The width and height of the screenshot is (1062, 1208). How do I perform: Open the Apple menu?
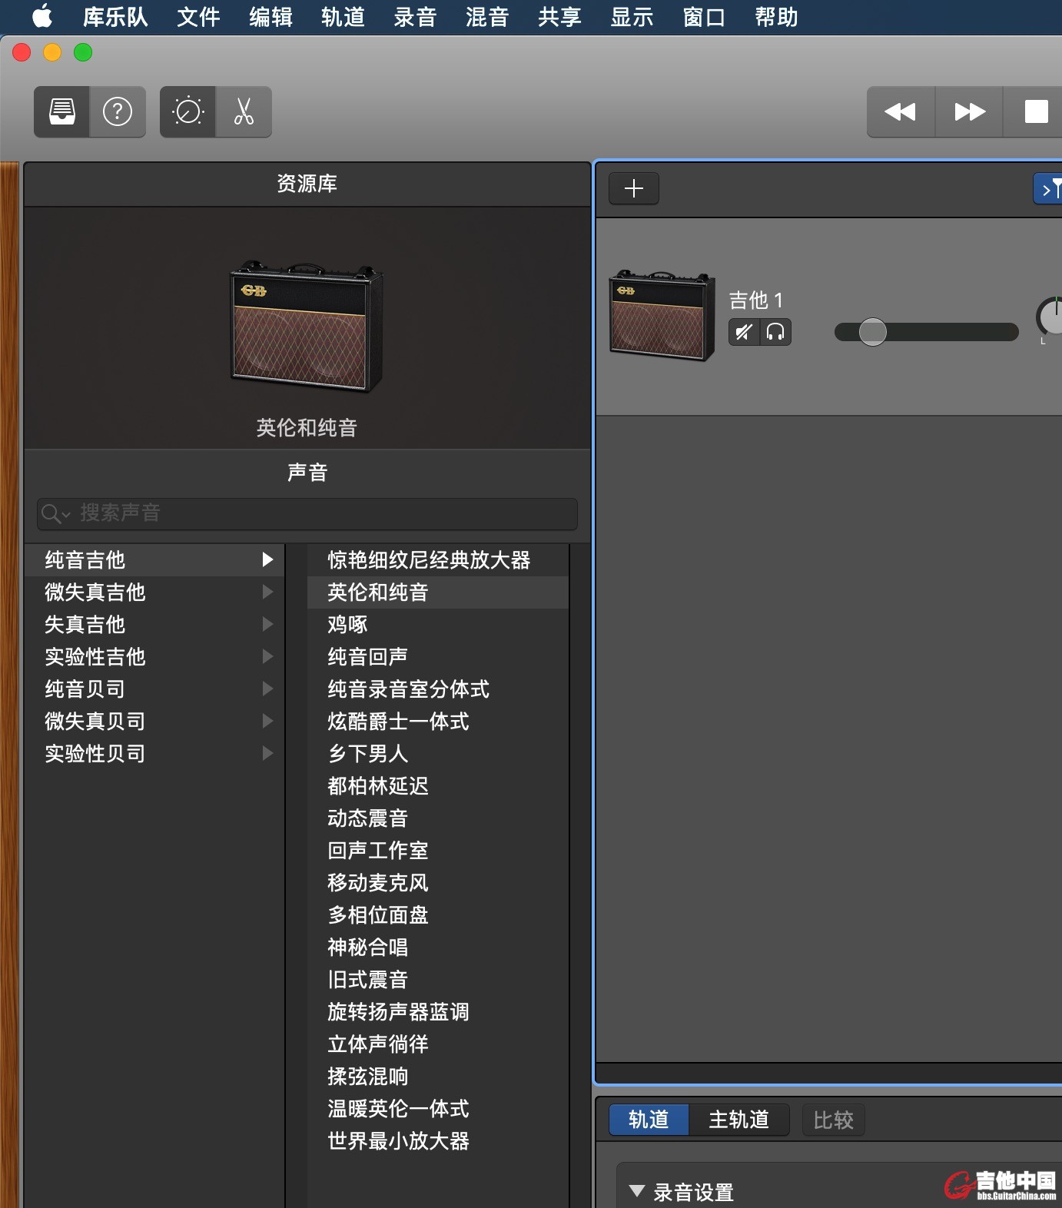(x=42, y=16)
